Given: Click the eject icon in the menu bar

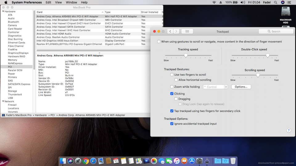Looking at the screenshot, I should point(220,2).
